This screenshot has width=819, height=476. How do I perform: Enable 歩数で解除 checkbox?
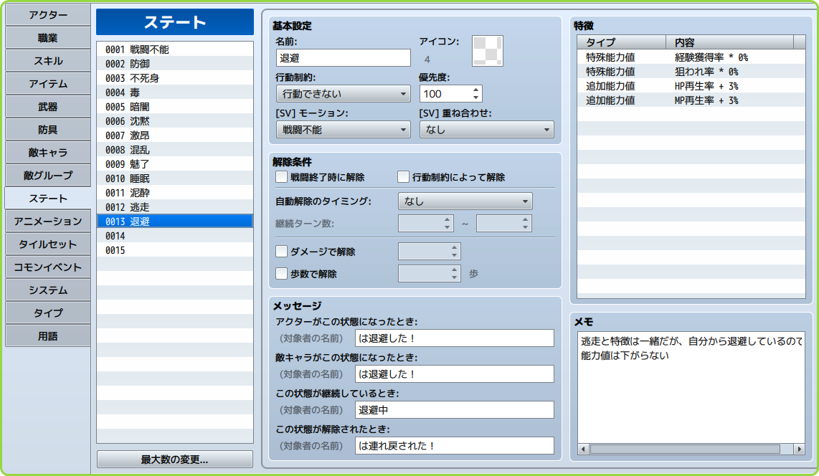point(282,274)
